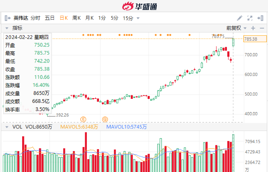This screenshot has height=172, width=268.
Task: Click the 392.26 low price annotation
Action: [x=62, y=115]
